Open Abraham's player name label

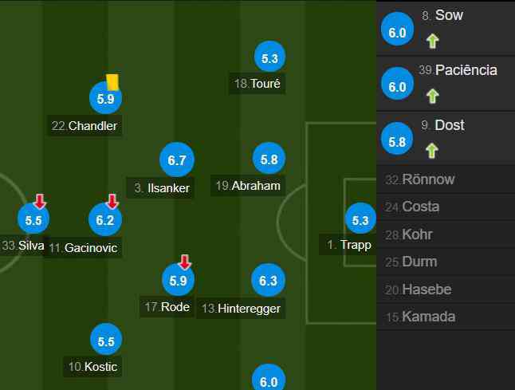248,186
